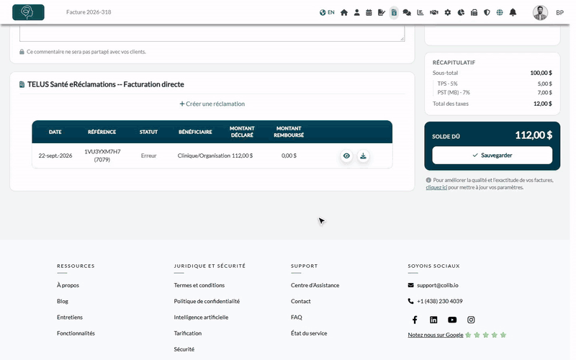Viewport: 576px width, 360px height.
Task: Click the TELUS Santé eRéclamations document icon
Action: tap(22, 85)
